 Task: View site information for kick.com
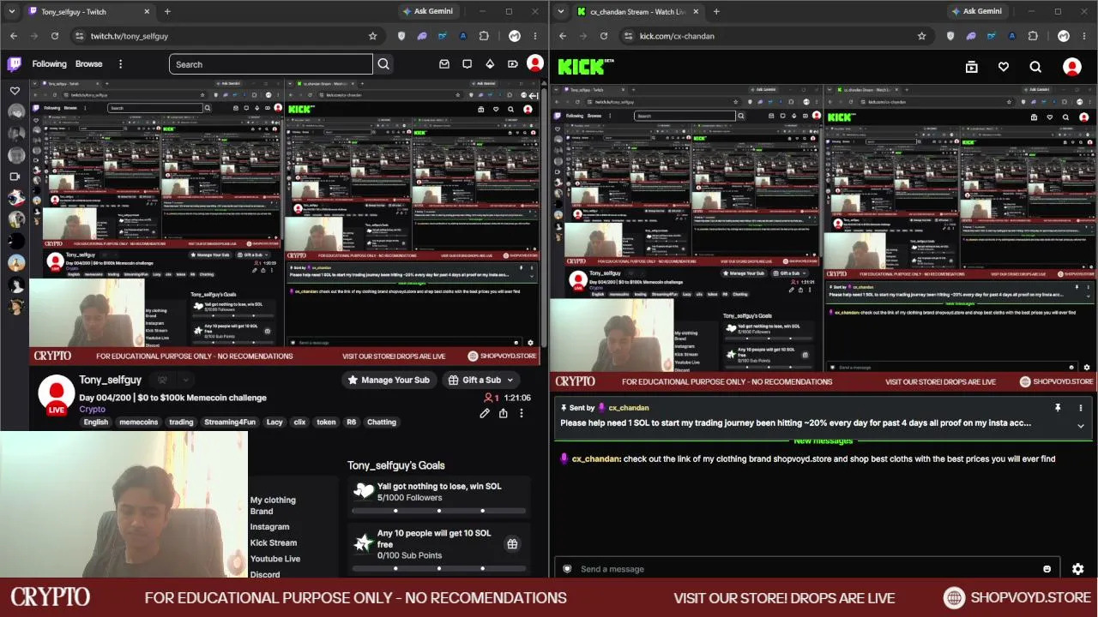(x=628, y=36)
